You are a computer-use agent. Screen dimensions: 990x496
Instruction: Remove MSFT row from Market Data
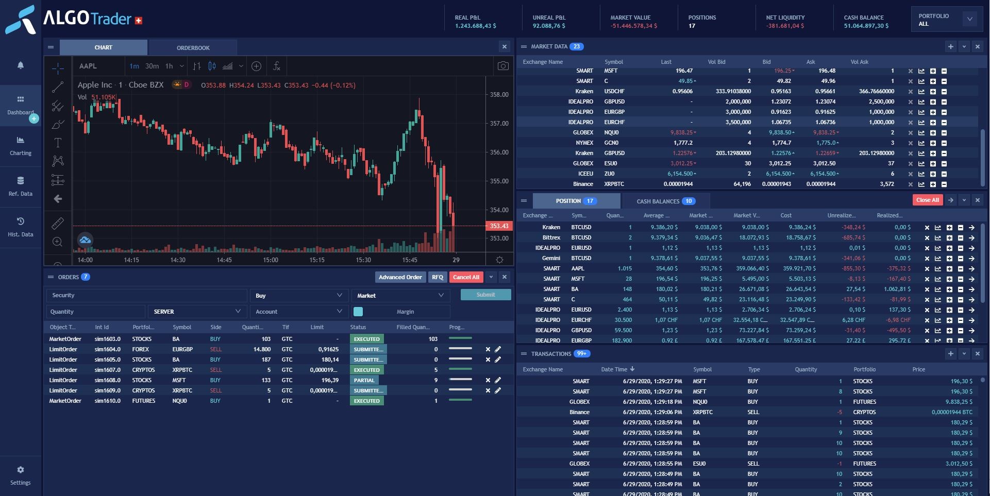coord(910,71)
